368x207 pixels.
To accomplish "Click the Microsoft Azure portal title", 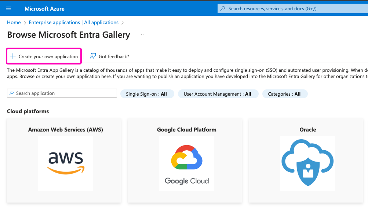I will click(44, 8).
